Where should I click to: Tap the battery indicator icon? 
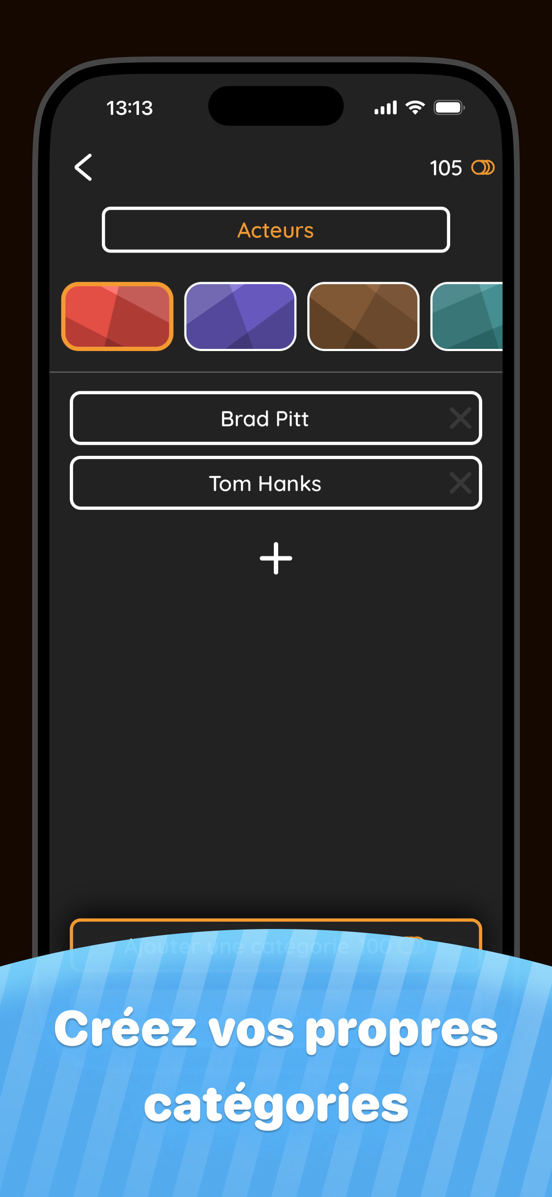pos(449,108)
